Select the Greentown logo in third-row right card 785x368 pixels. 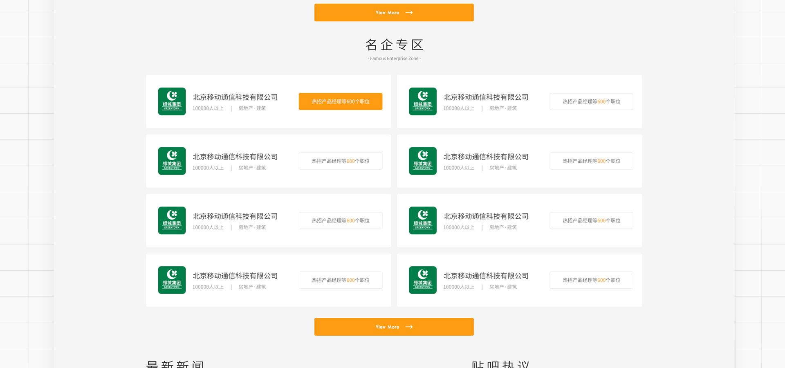click(x=422, y=220)
